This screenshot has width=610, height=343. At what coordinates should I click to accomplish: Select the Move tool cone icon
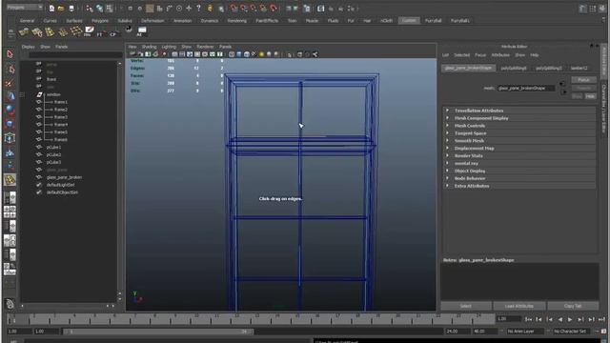10,96
